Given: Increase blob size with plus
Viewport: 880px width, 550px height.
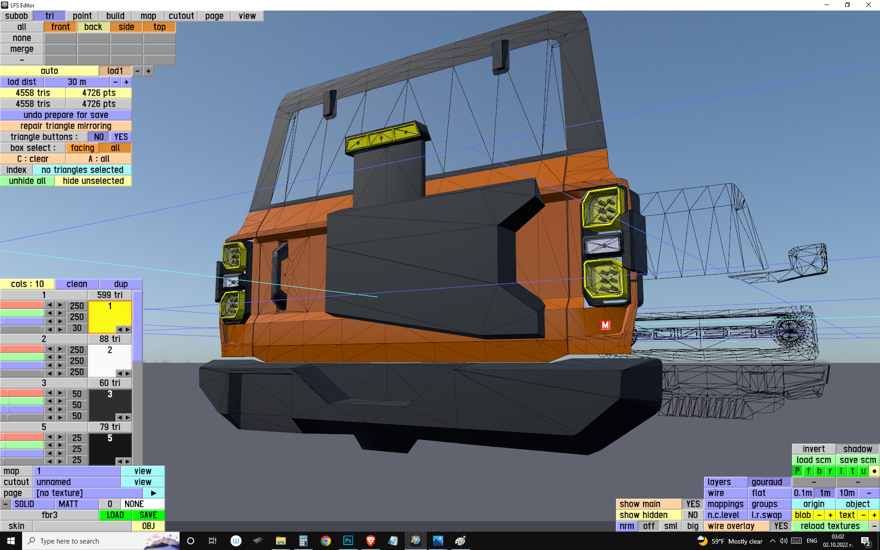Looking at the screenshot, I should (830, 515).
